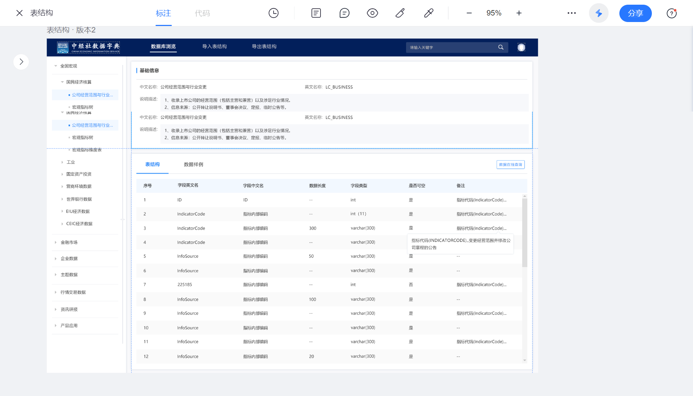693x396 pixels.
Task: Click the 225185 cell in row 7
Action: tap(184, 285)
